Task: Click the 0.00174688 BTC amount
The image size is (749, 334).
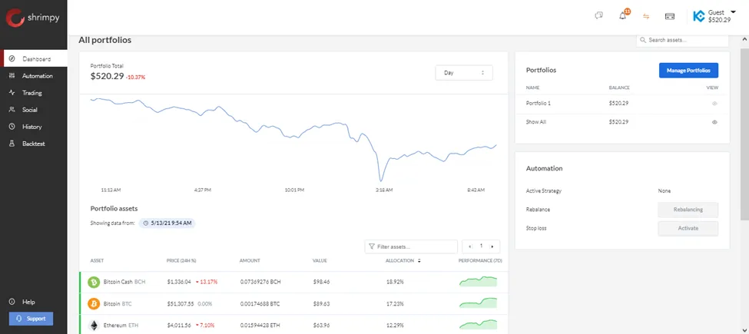Action: coord(260,303)
